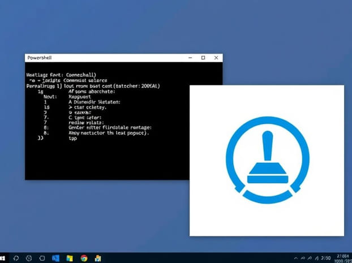Click the search-like icon beside Start
352x263 pixels.
click(16, 258)
